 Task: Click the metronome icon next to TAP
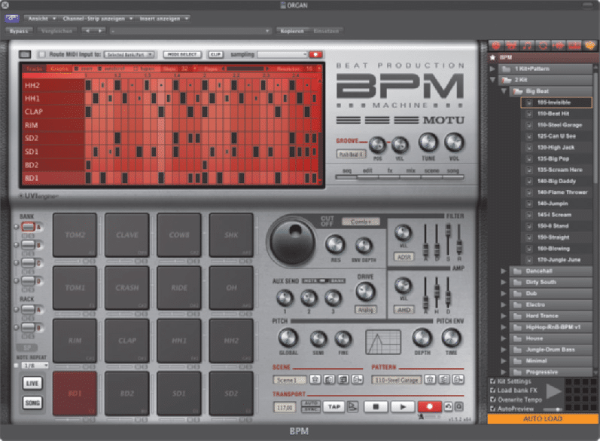point(352,406)
